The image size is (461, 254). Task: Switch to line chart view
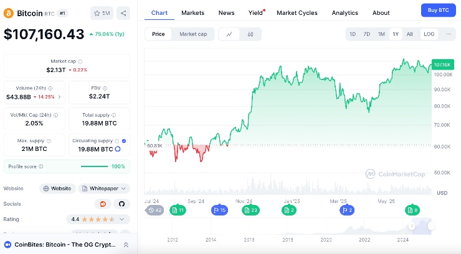(x=229, y=34)
